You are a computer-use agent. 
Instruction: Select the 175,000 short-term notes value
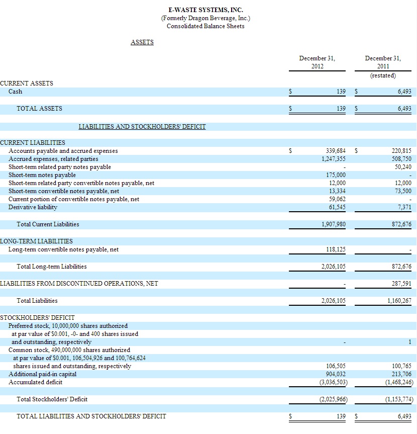click(336, 175)
